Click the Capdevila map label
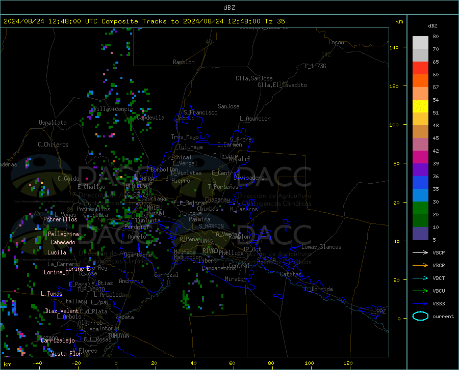Screen dimensions: 459x370 click(x=150, y=118)
